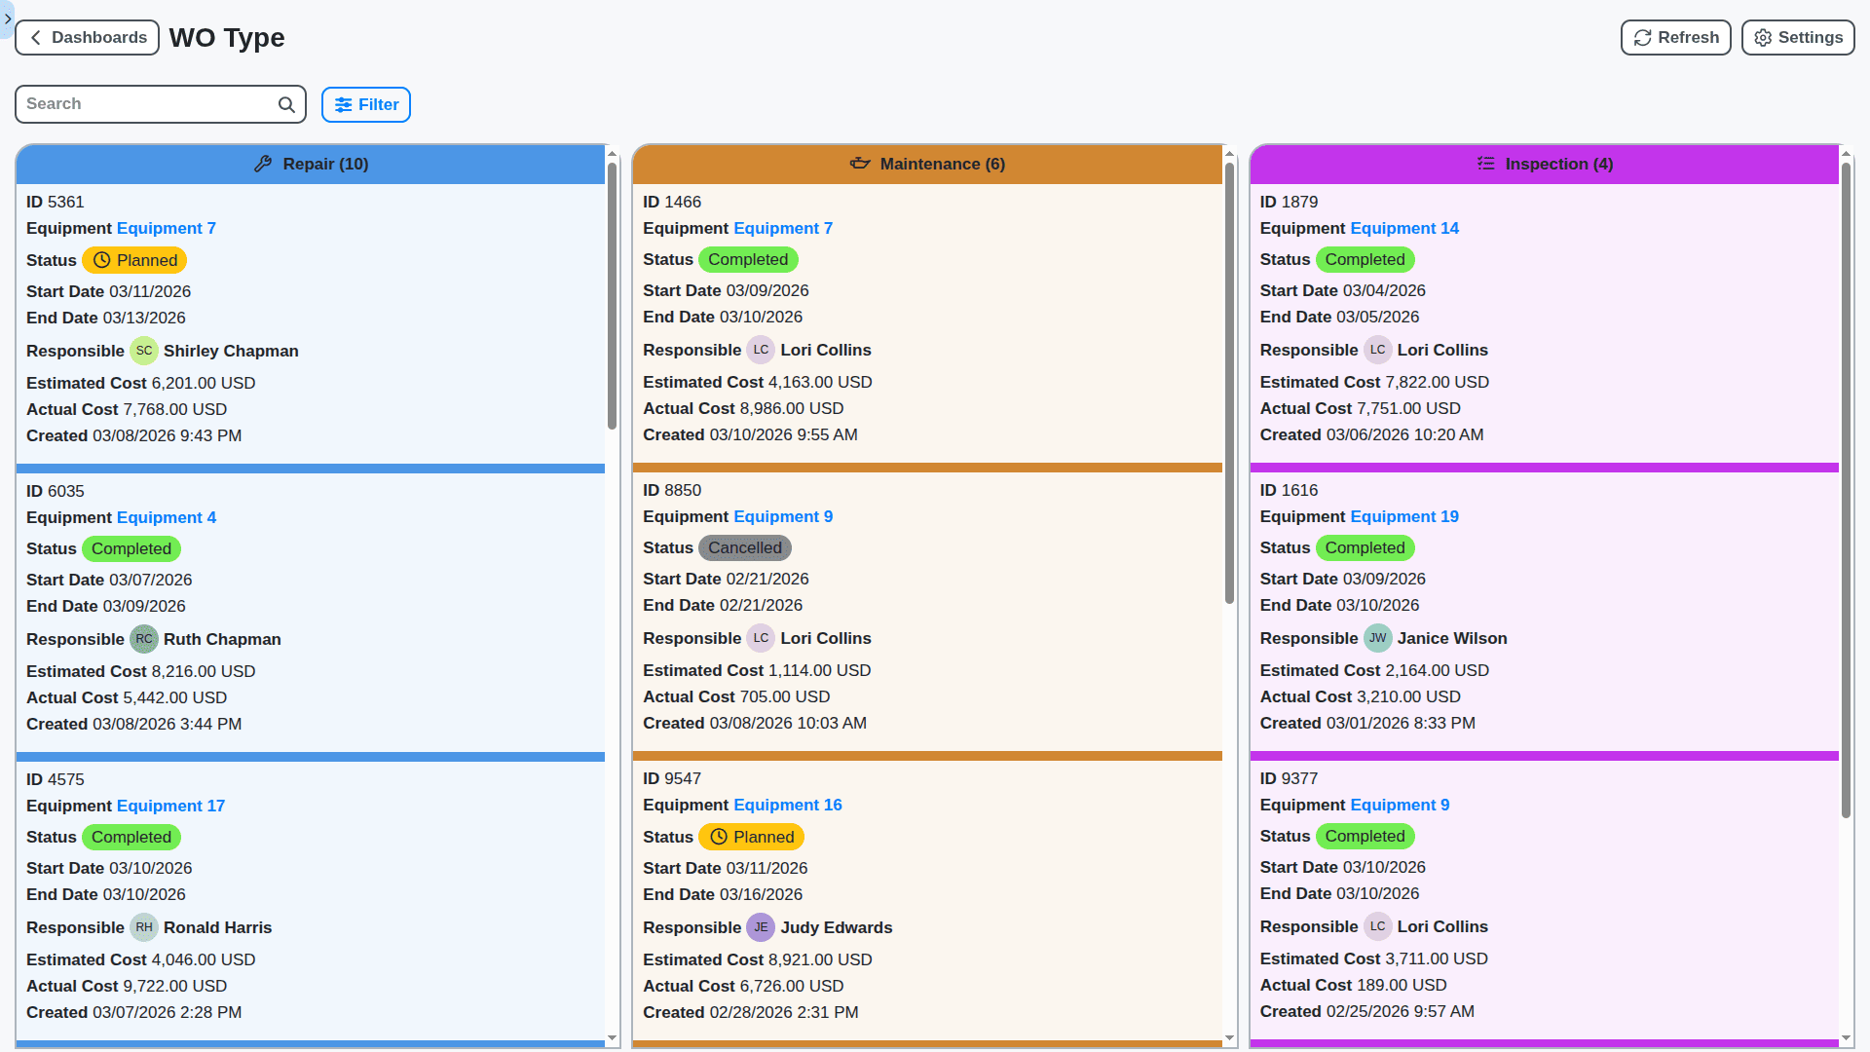Click the checklist icon on Inspection column header

[1484, 164]
